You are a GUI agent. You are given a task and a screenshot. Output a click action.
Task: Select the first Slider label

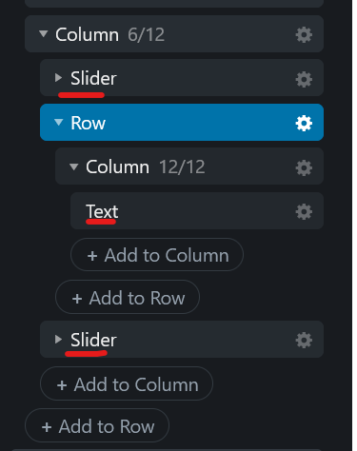point(93,78)
